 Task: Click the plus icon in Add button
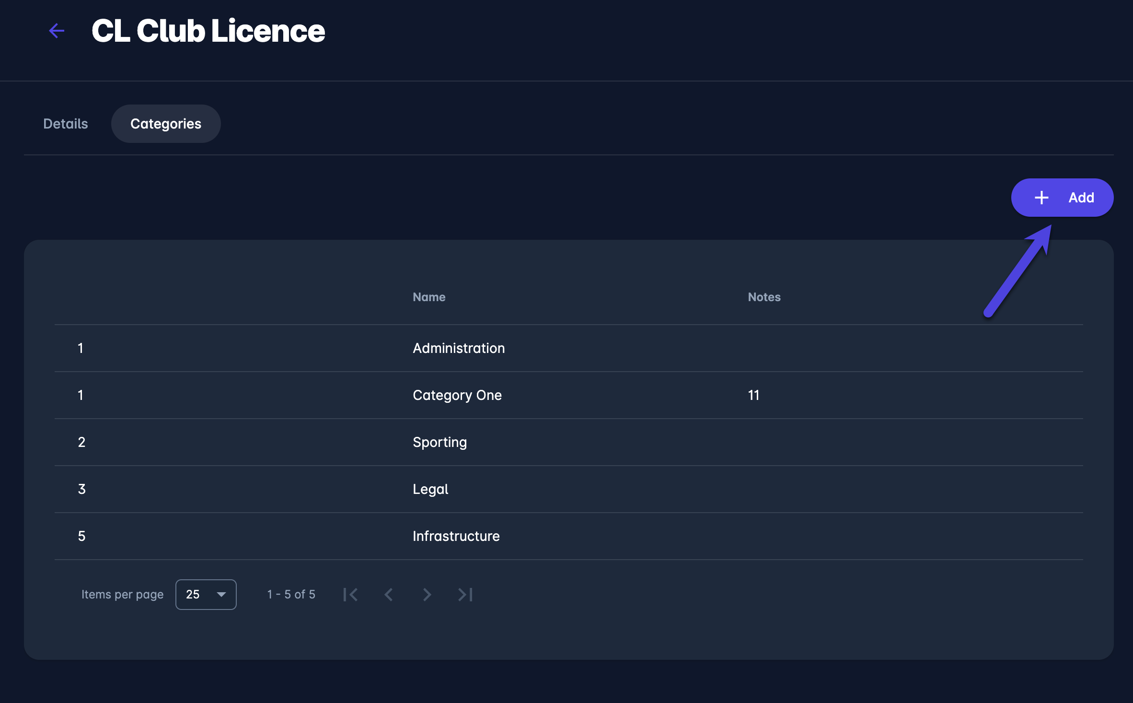coord(1041,198)
